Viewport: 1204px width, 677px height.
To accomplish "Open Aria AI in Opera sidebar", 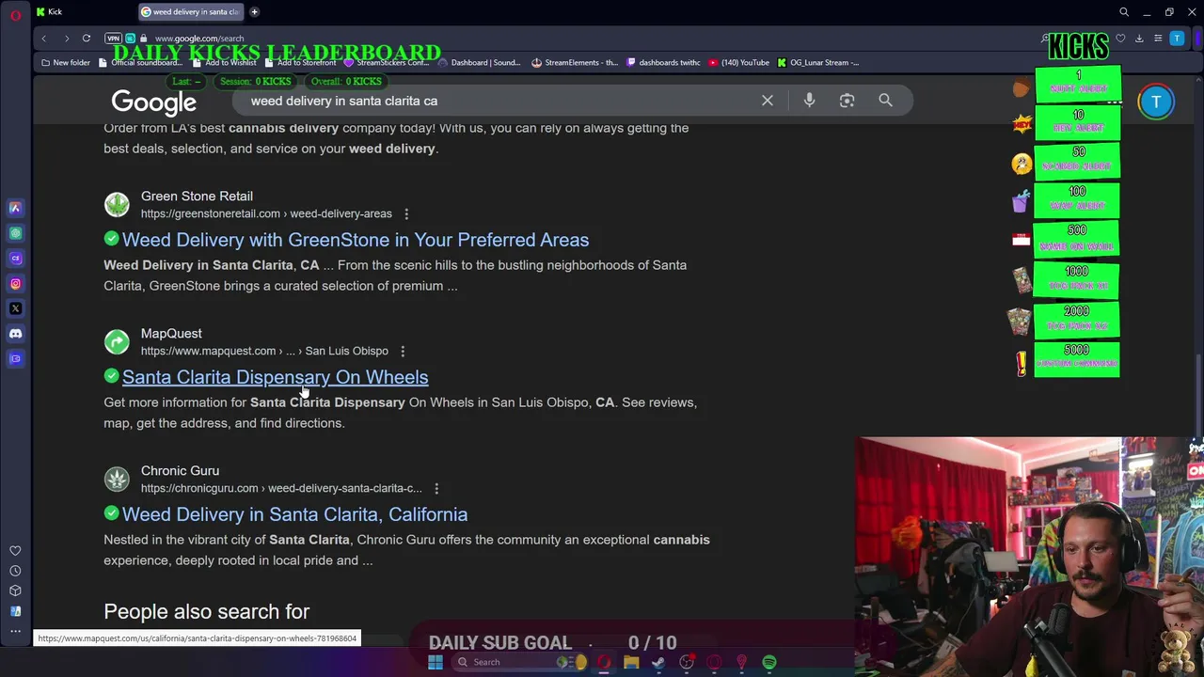I will [15, 208].
